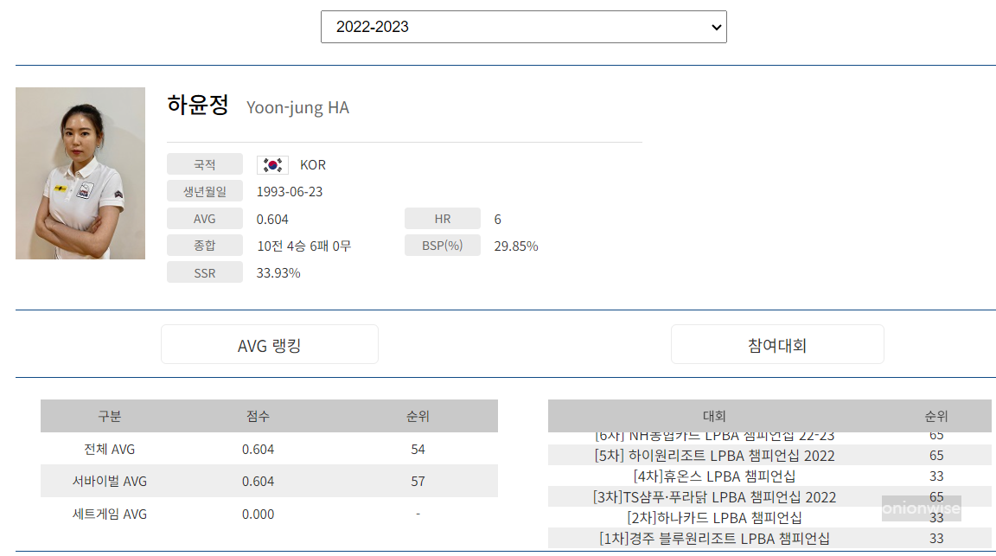Click the 생년월일 label chip
996x556 pixels.
[x=205, y=191]
